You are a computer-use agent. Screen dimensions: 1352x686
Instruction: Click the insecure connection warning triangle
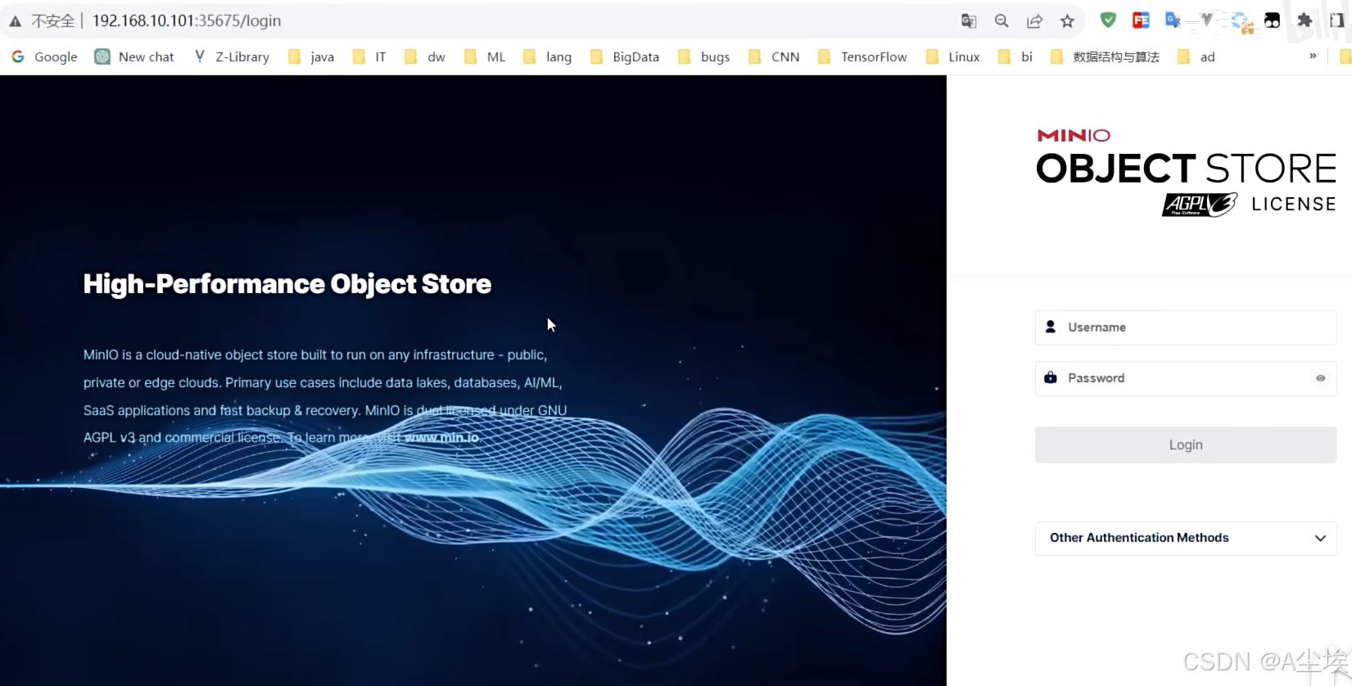[16, 21]
